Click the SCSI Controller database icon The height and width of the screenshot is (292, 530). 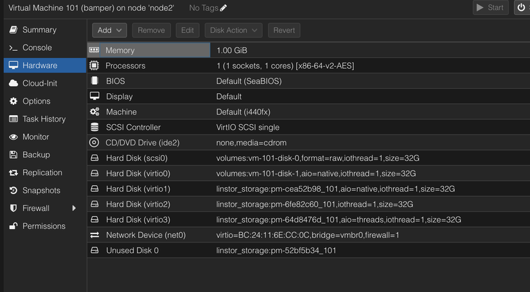(x=94, y=127)
